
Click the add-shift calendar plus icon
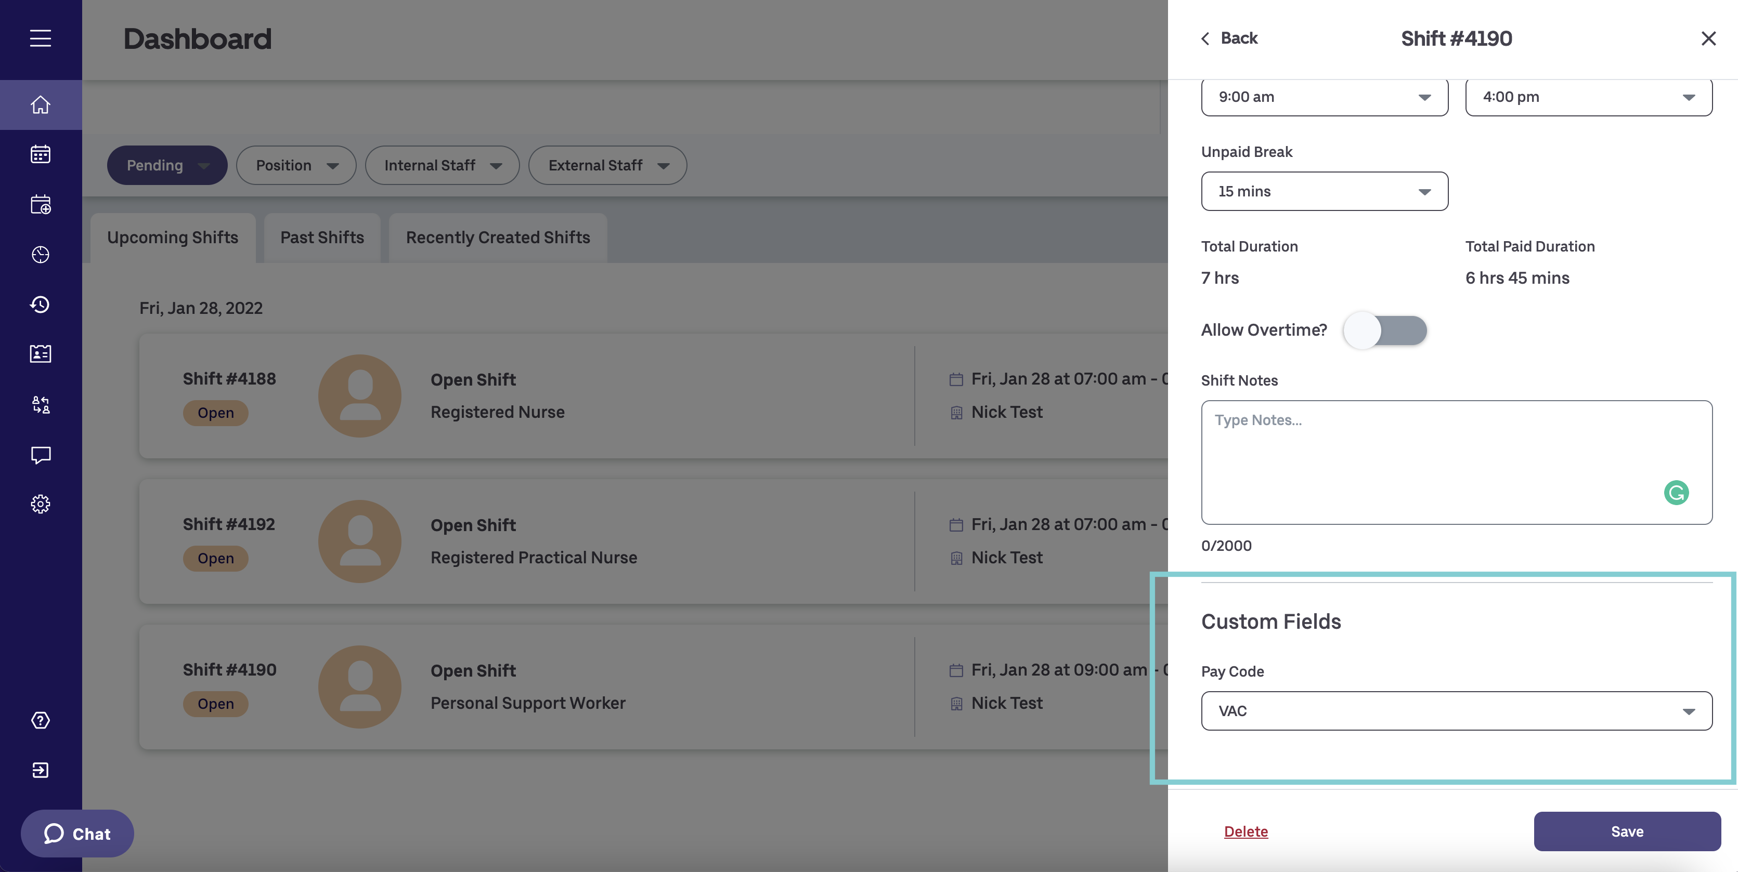(x=41, y=204)
